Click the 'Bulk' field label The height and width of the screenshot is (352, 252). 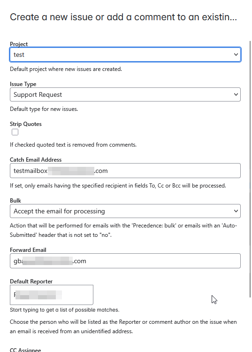pos(15,201)
